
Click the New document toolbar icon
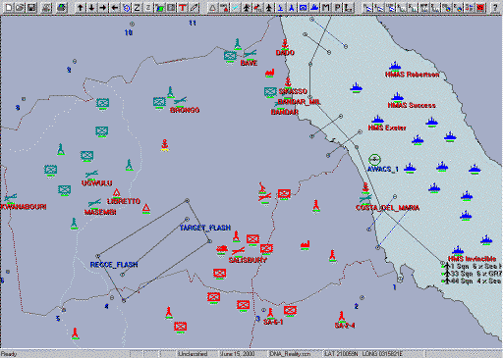(x=9, y=7)
